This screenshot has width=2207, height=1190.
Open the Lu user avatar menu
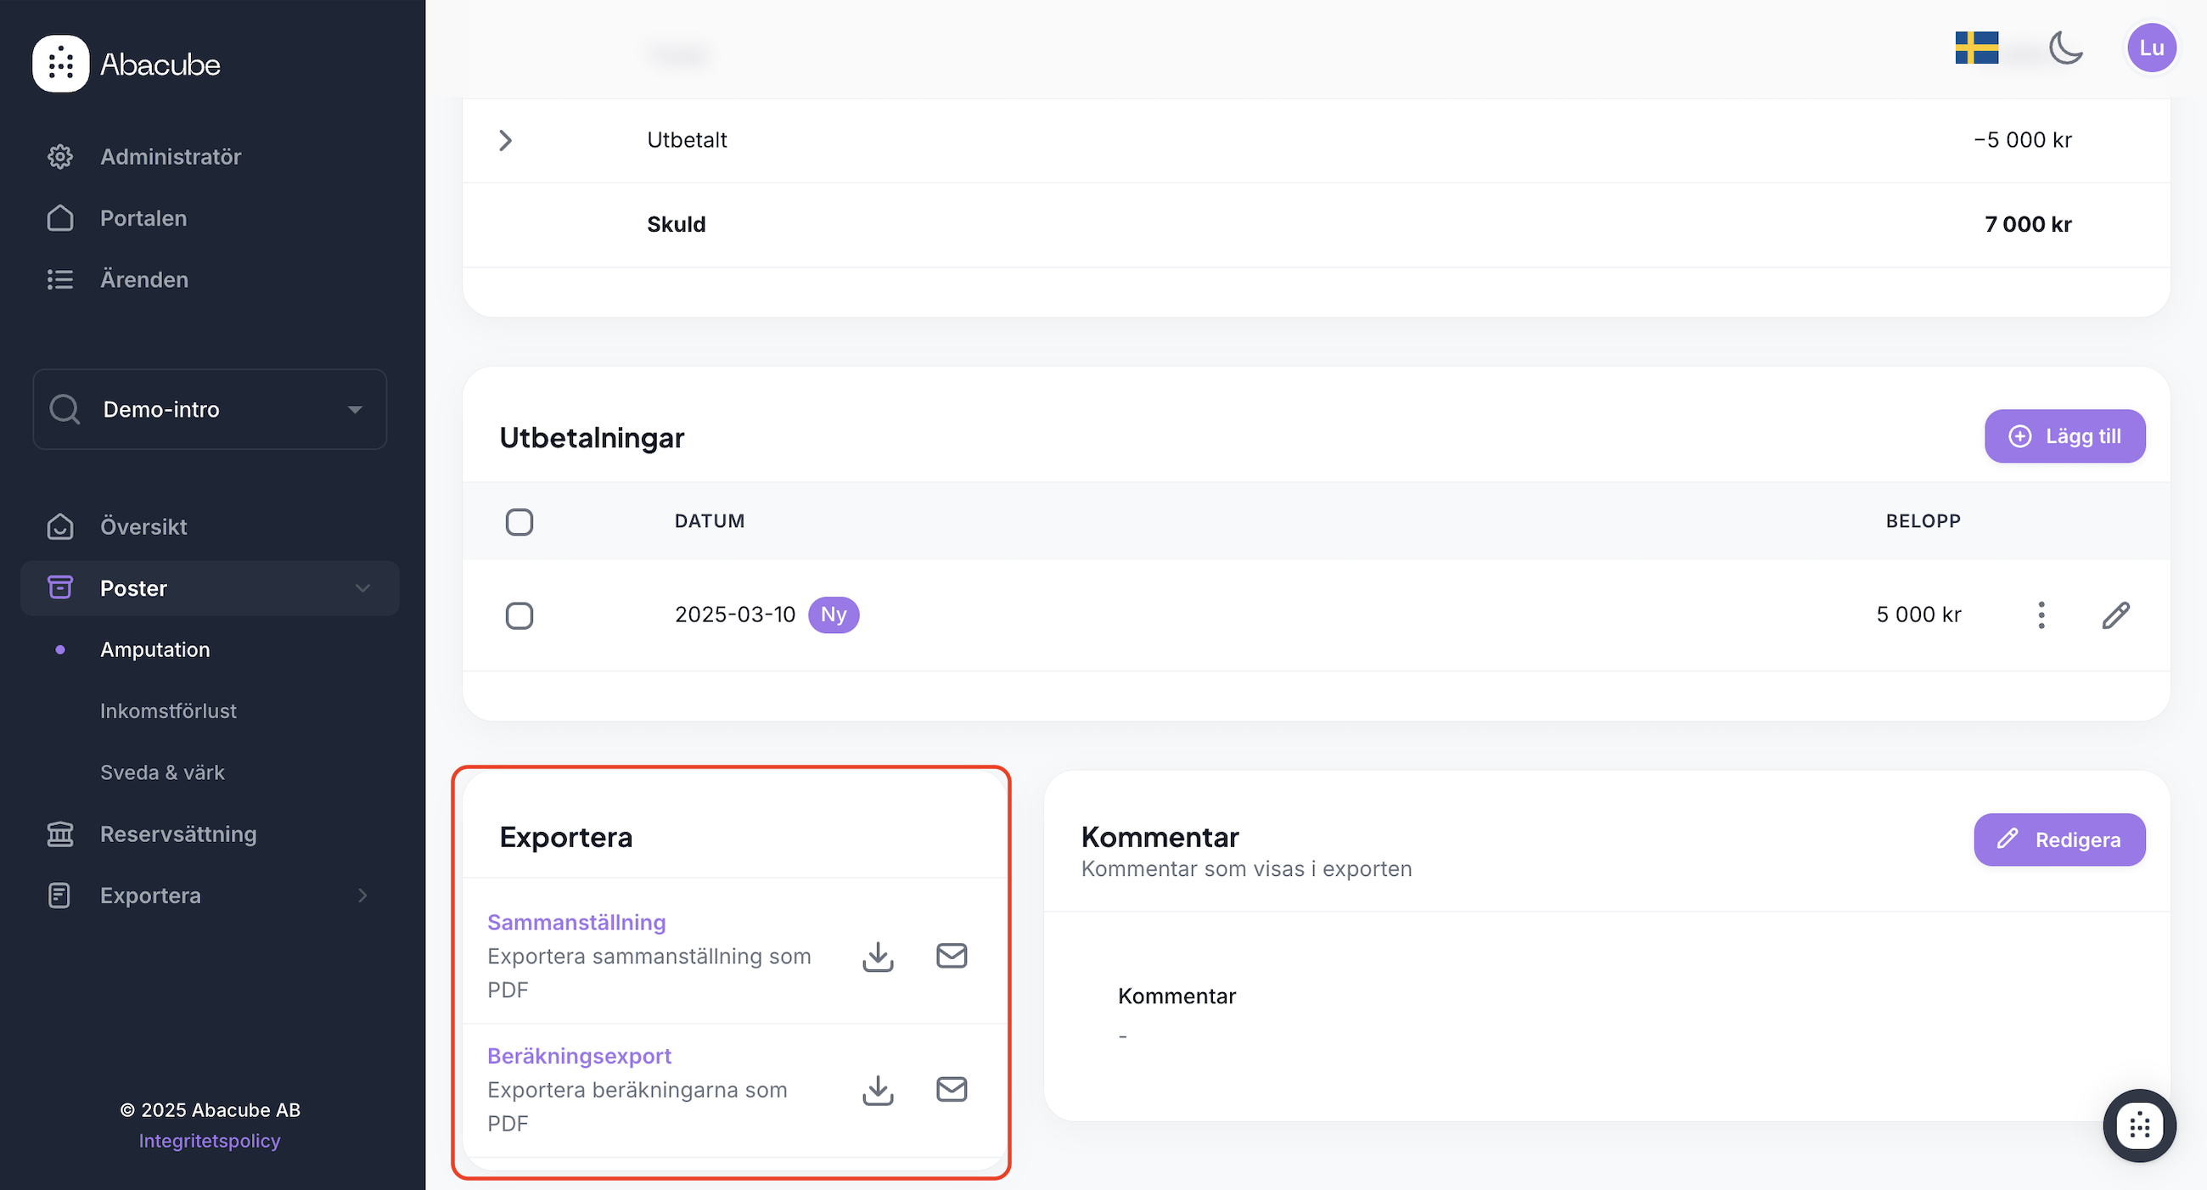2150,48
